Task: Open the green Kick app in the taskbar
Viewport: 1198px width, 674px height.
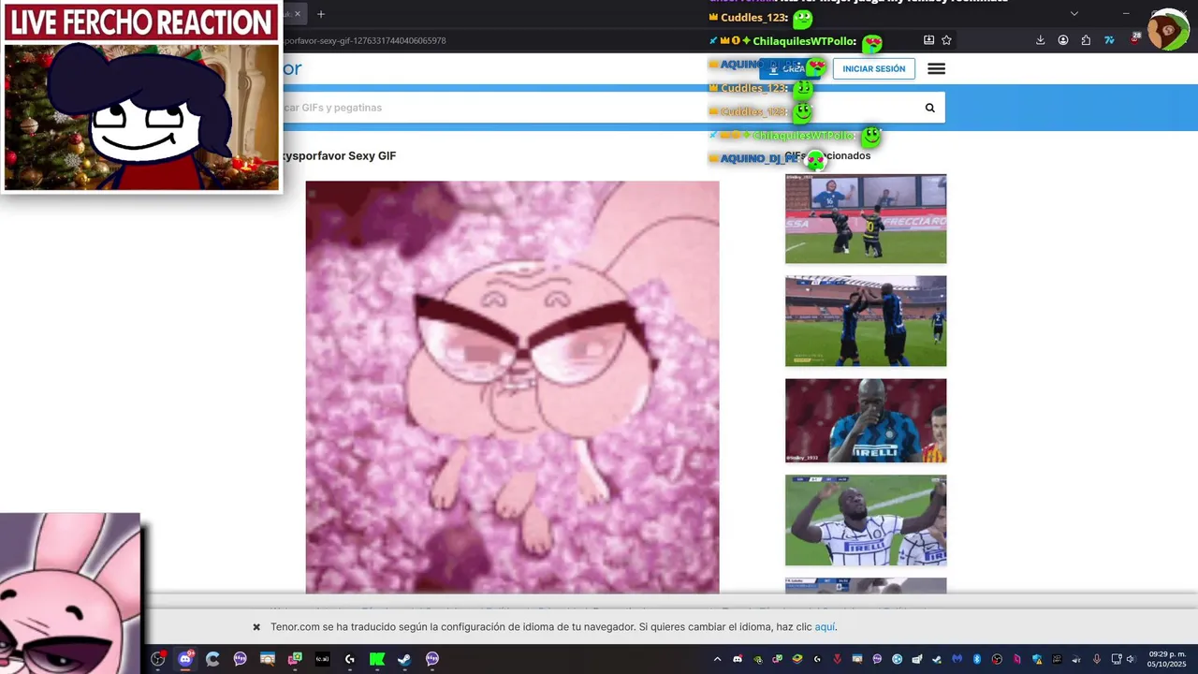Action: pos(377,659)
